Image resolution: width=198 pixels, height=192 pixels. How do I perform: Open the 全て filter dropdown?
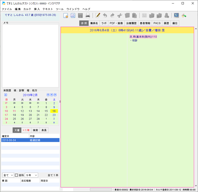(8, 175)
